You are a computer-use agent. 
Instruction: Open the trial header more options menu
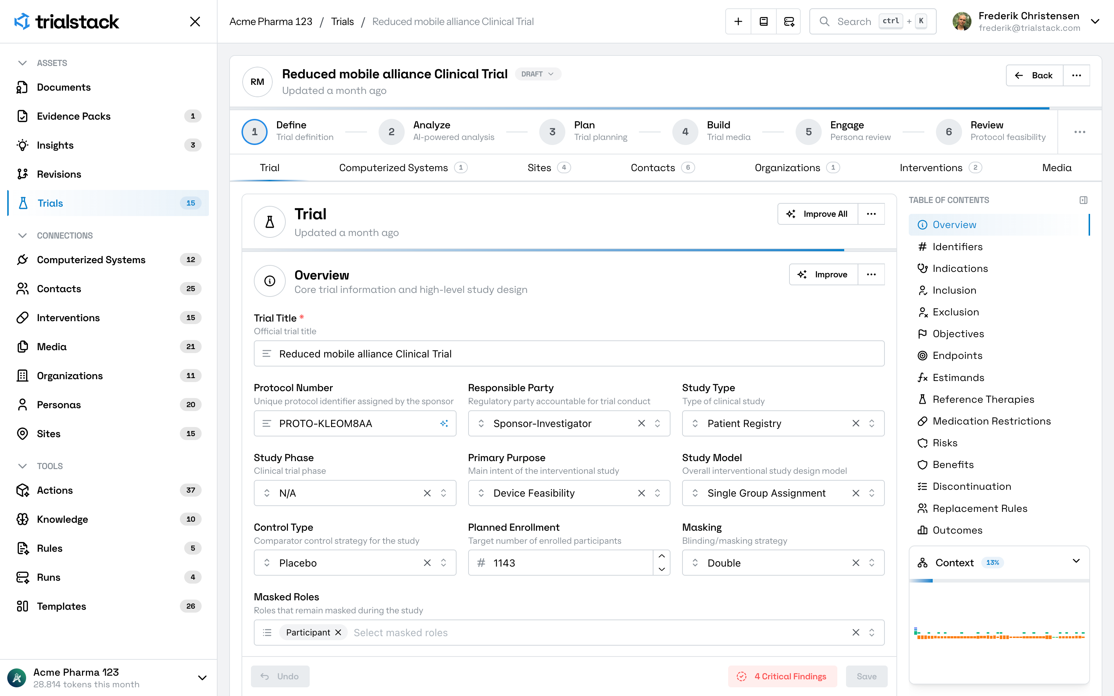pyautogui.click(x=1076, y=75)
